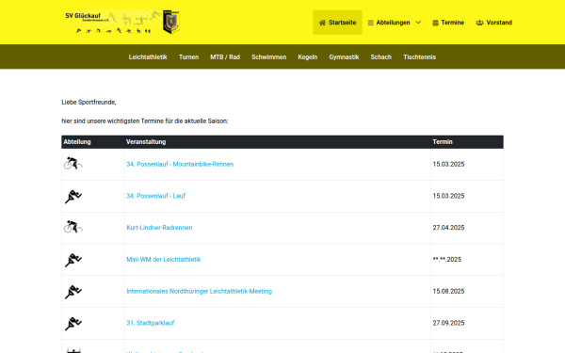Open the Leichtathletik department tab

tap(148, 56)
